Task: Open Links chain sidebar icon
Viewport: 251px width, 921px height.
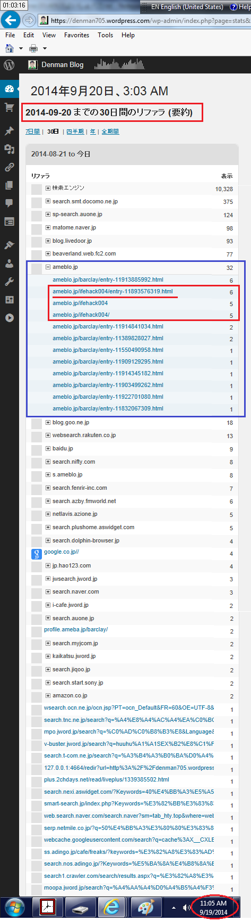Action: point(9,167)
